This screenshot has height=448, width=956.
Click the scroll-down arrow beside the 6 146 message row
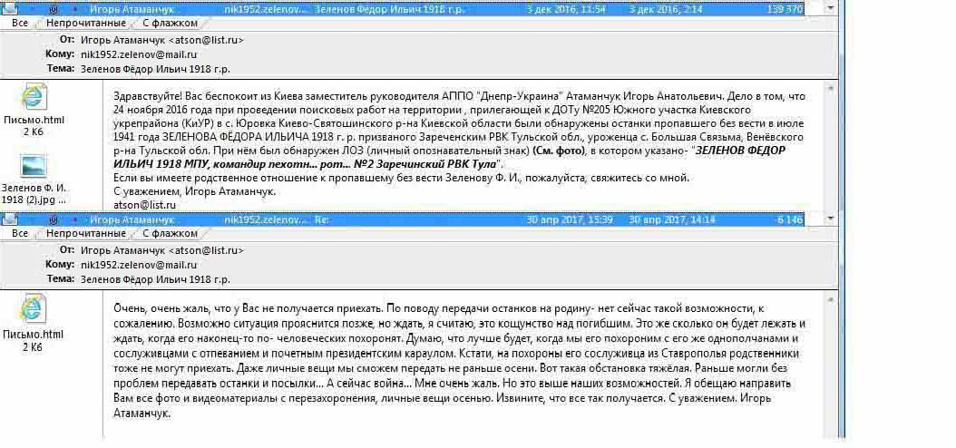click(x=833, y=219)
